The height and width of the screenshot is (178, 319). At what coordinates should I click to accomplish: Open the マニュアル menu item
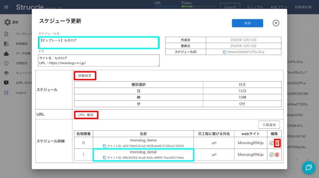point(255,7)
